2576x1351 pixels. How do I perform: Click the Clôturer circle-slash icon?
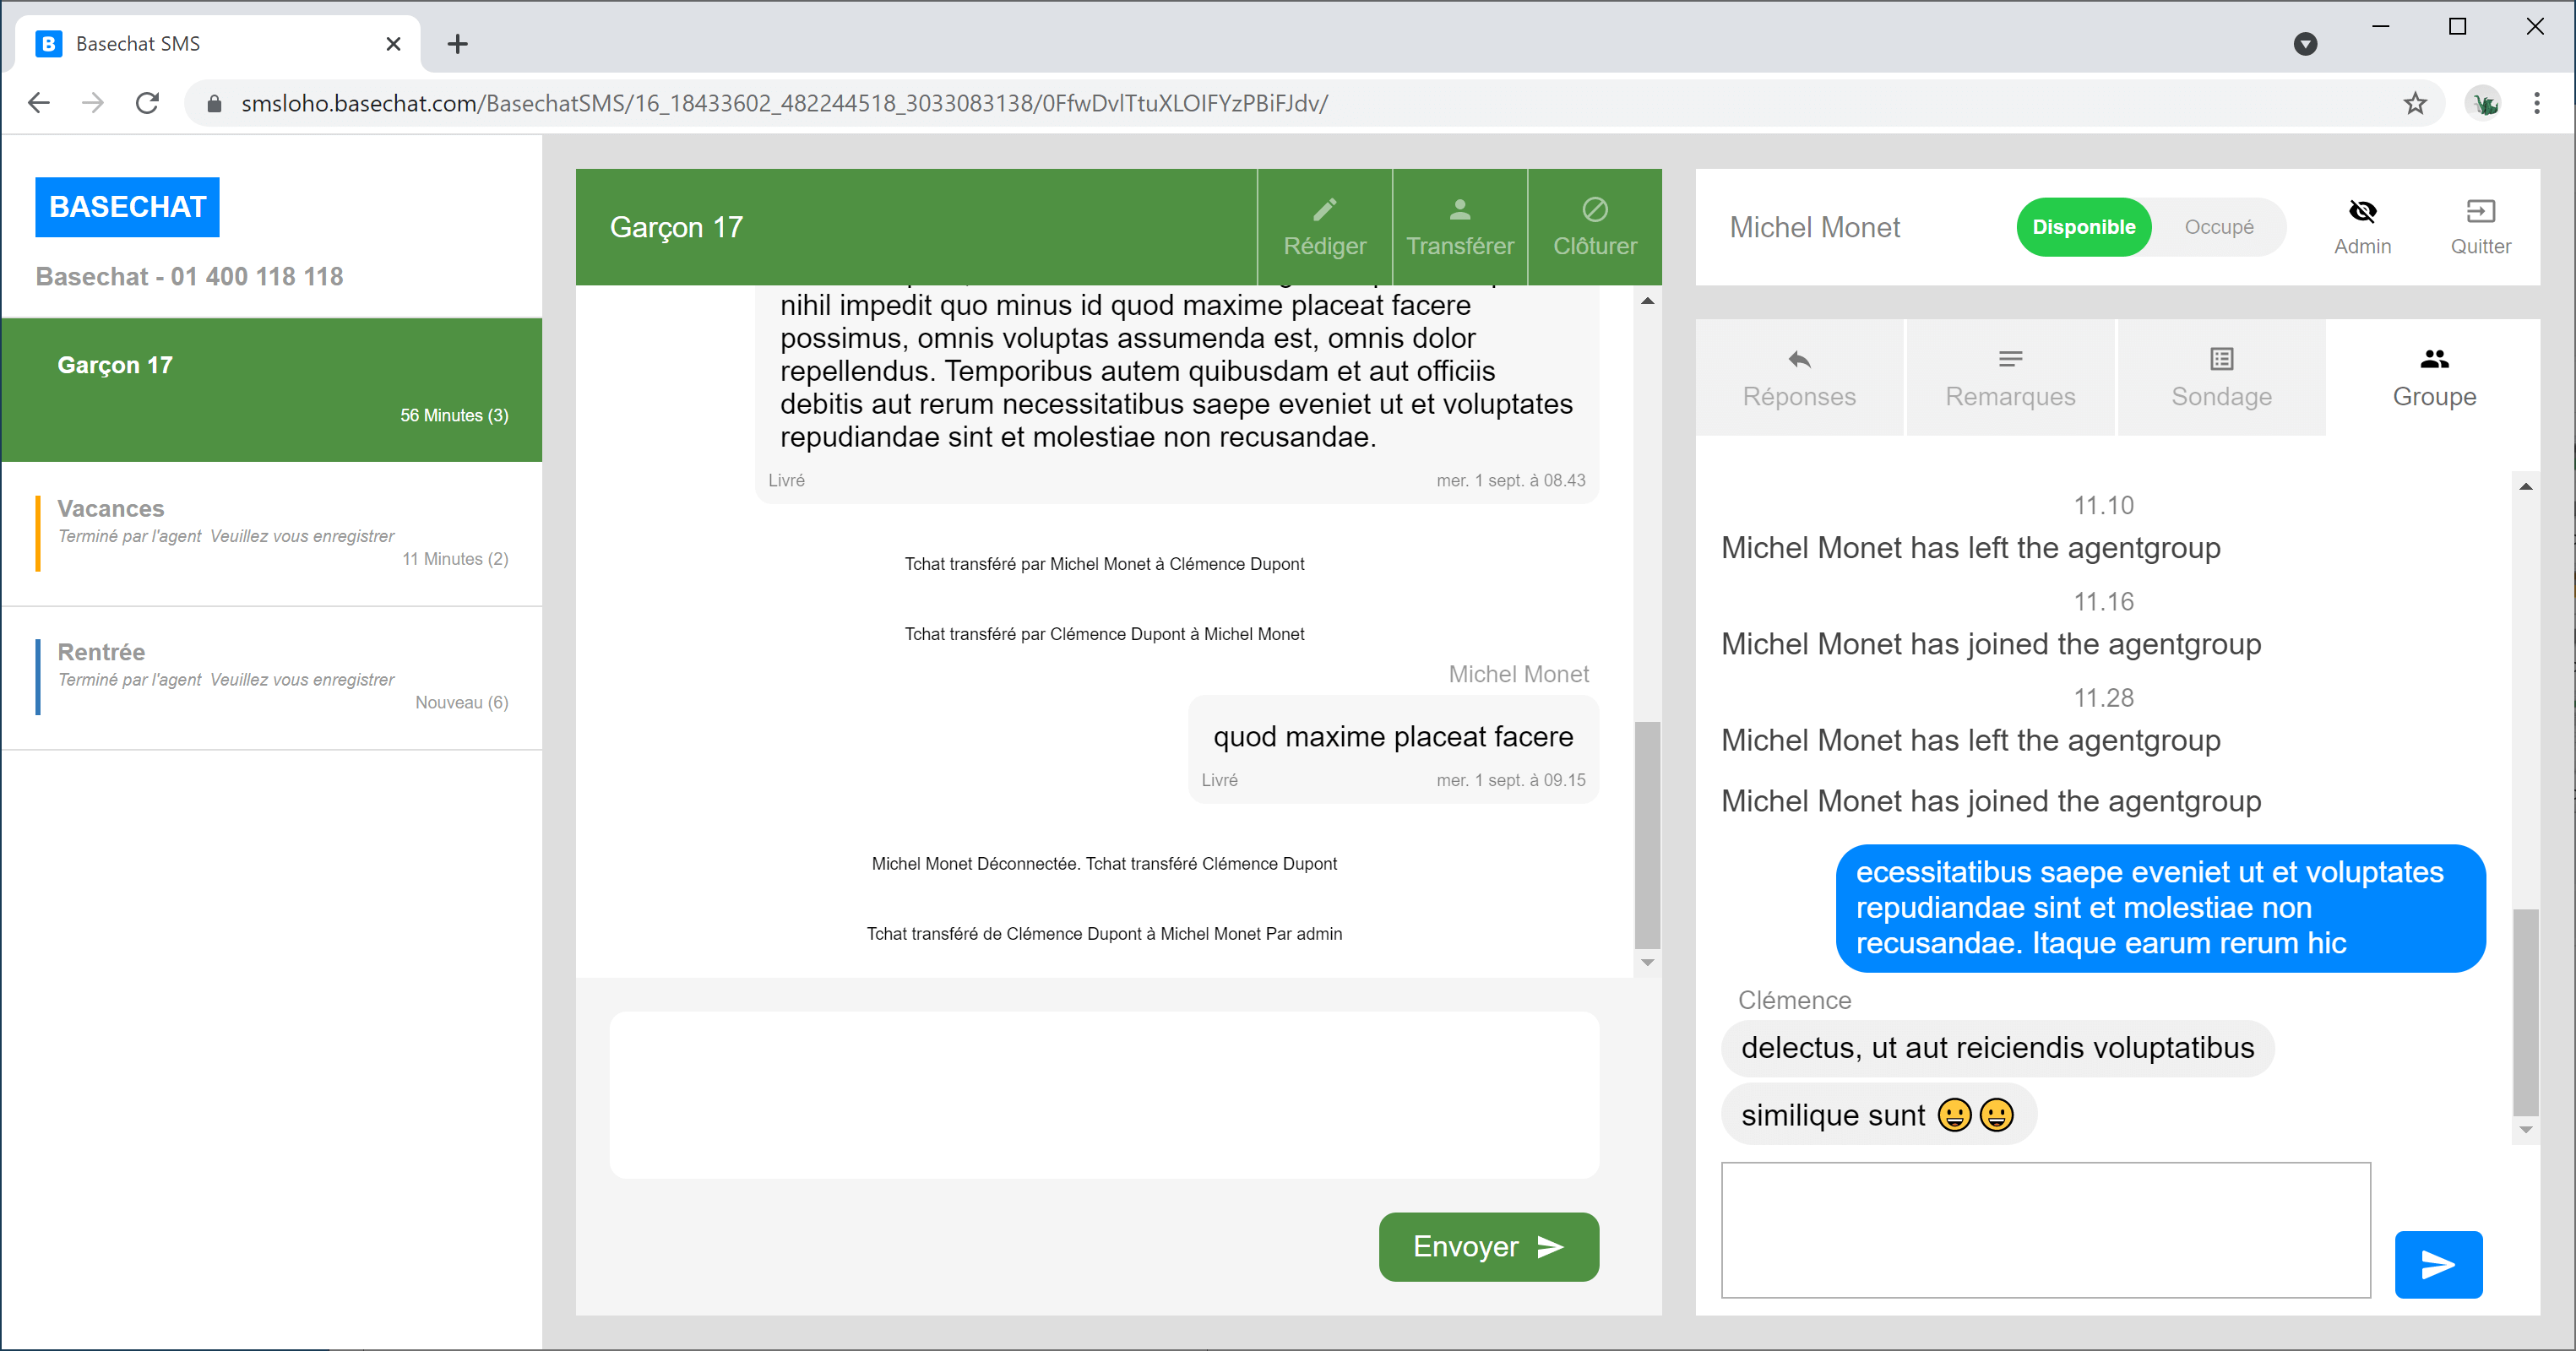1594,210
